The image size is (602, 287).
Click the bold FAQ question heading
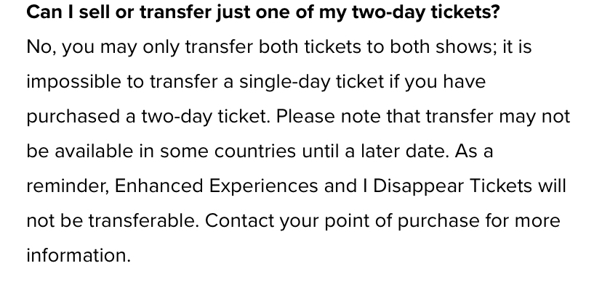point(263,12)
